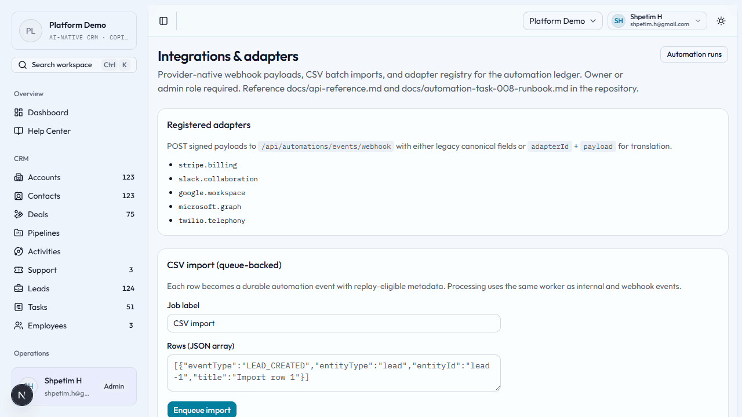Open Pipelines via its funnel icon
This screenshot has height=417, width=742.
pyautogui.click(x=18, y=233)
